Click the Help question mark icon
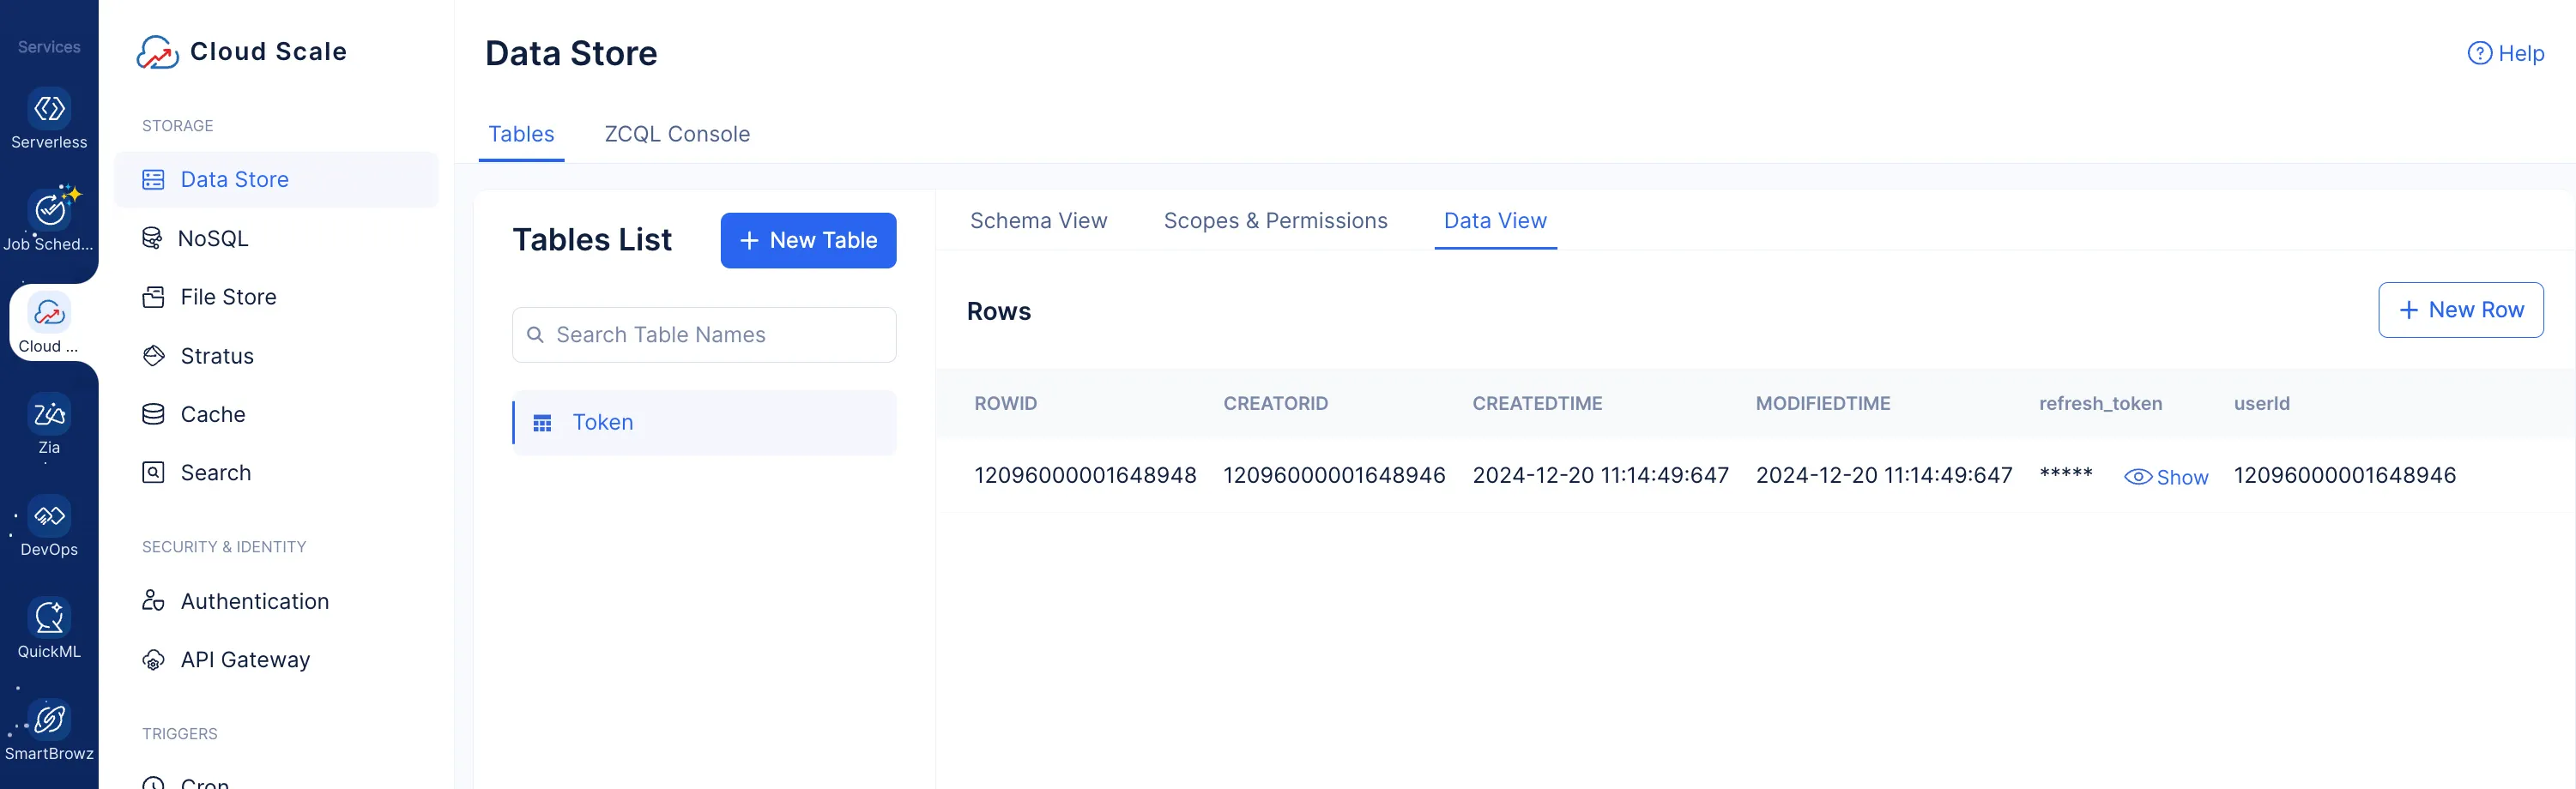Viewport: 2576px width, 789px height. [x=2478, y=54]
